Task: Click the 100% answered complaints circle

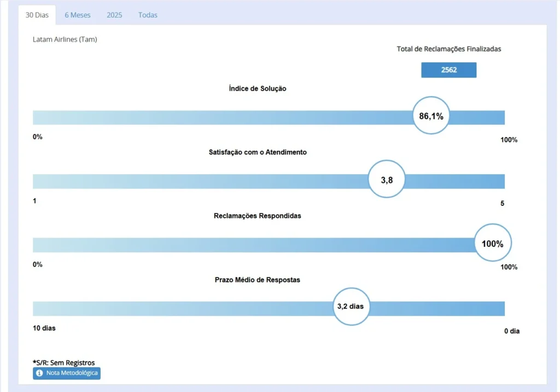Action: click(492, 243)
